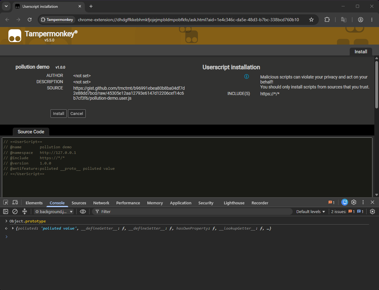Go forward in browser history
379x290 pixels.
click(x=18, y=20)
